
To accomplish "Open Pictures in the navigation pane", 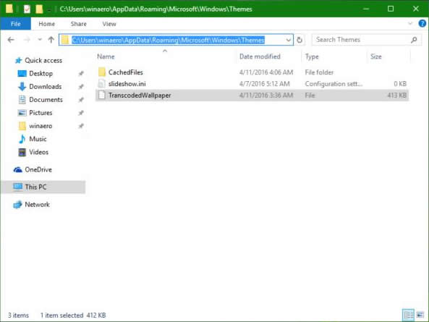I will pos(41,113).
